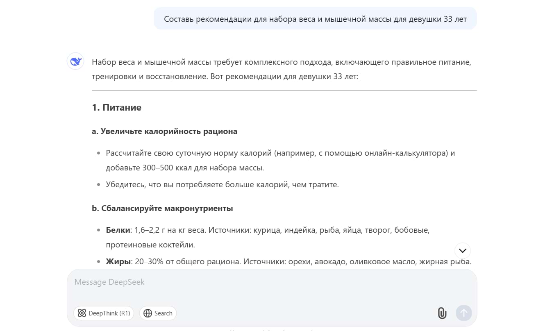This screenshot has height=331, width=552.
Task: Click the user prompt message bubble
Action: [315, 19]
